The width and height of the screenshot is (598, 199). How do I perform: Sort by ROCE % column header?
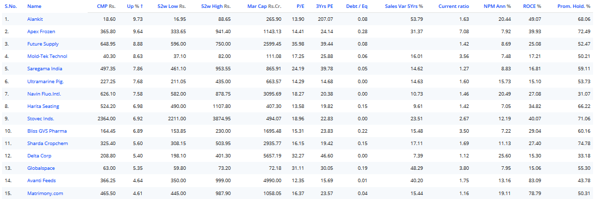532,6
